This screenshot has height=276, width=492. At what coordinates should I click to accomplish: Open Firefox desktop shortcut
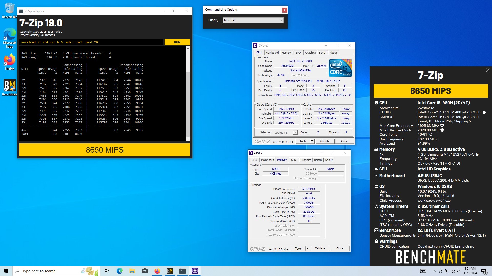9,62
